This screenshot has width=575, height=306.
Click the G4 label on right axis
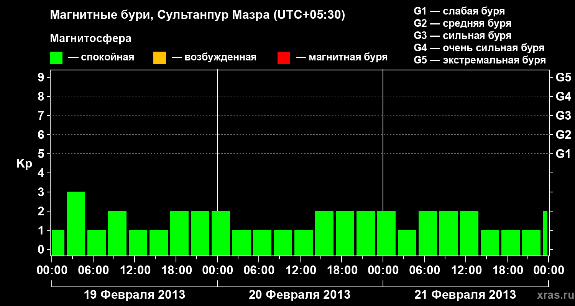563,96
